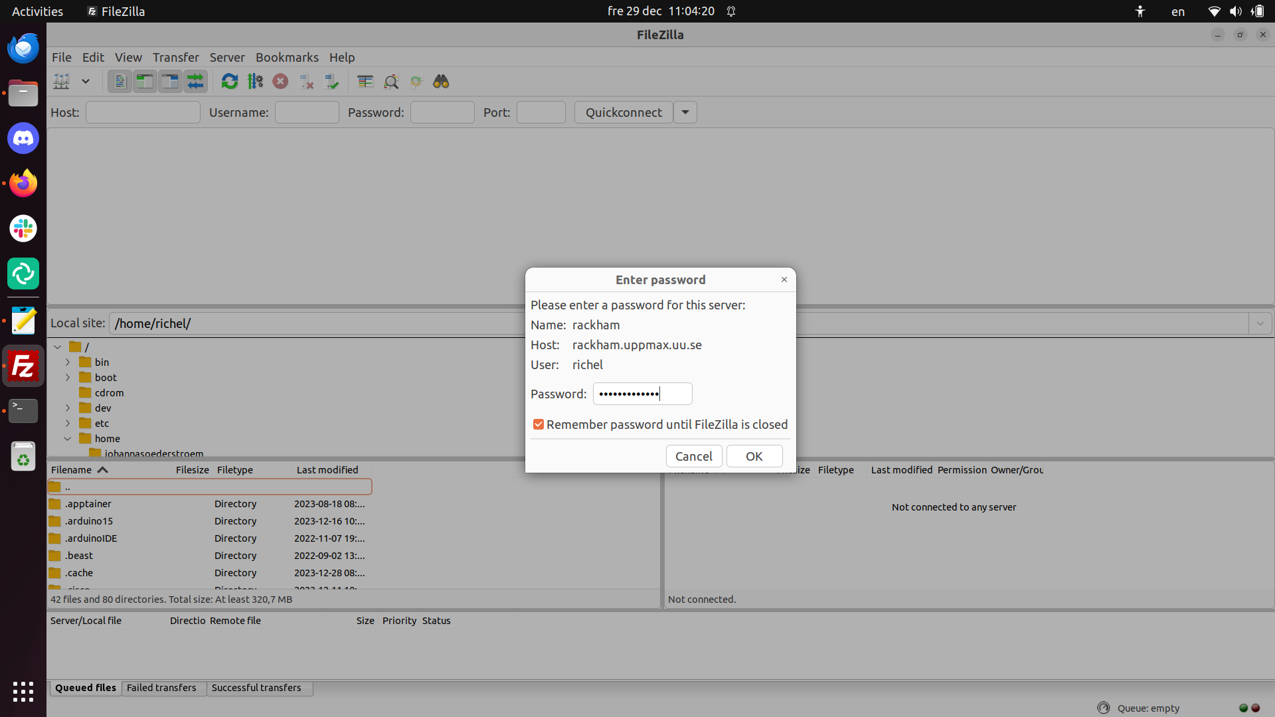
Task: Open the Site Manager dropdown arrow
Action: 86,82
